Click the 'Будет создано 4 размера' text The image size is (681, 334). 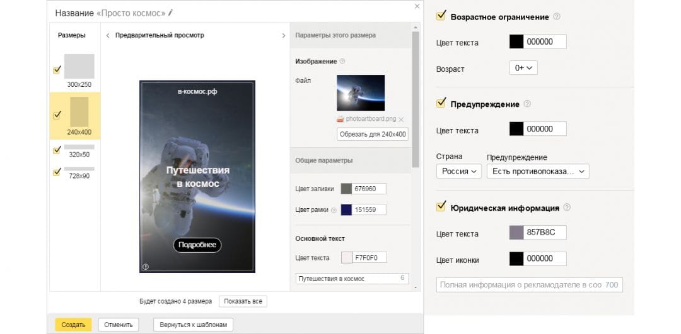[175, 301]
